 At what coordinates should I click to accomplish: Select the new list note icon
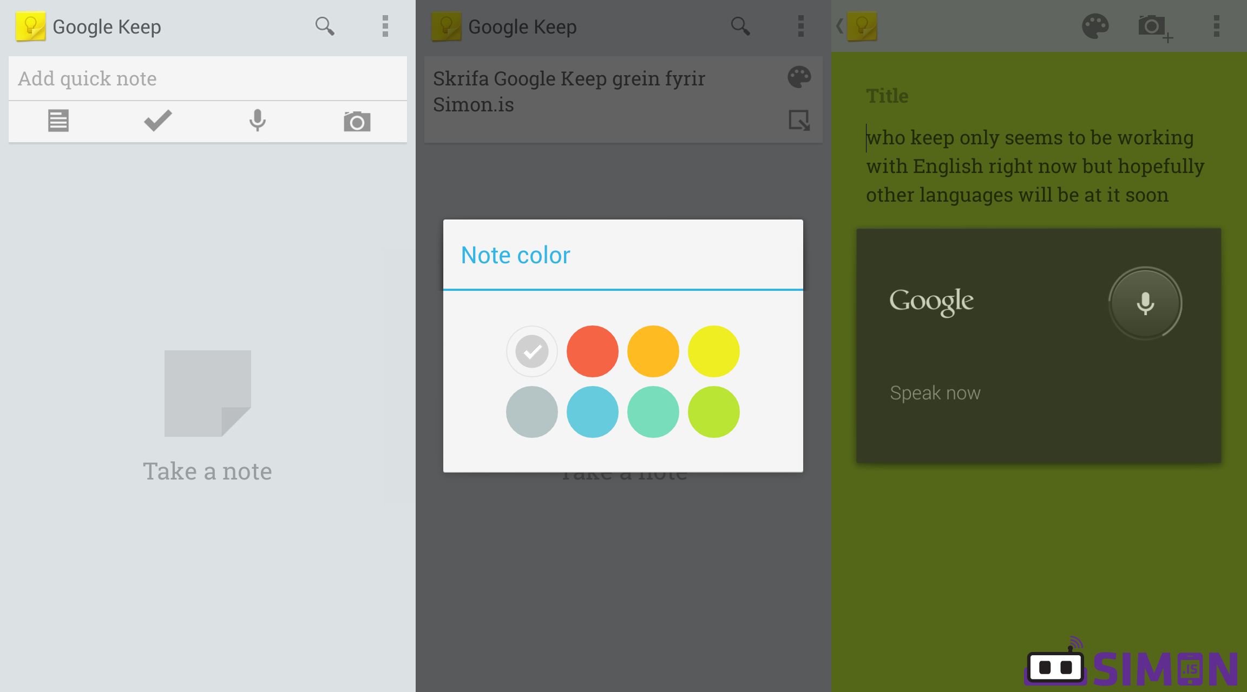click(58, 121)
